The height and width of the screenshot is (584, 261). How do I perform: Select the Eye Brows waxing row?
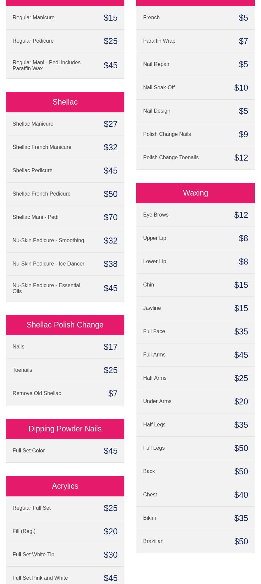195,215
